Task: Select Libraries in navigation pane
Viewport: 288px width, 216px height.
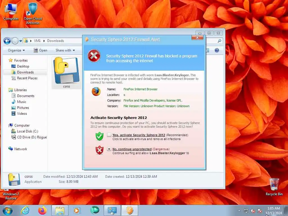Action: pos(20,90)
